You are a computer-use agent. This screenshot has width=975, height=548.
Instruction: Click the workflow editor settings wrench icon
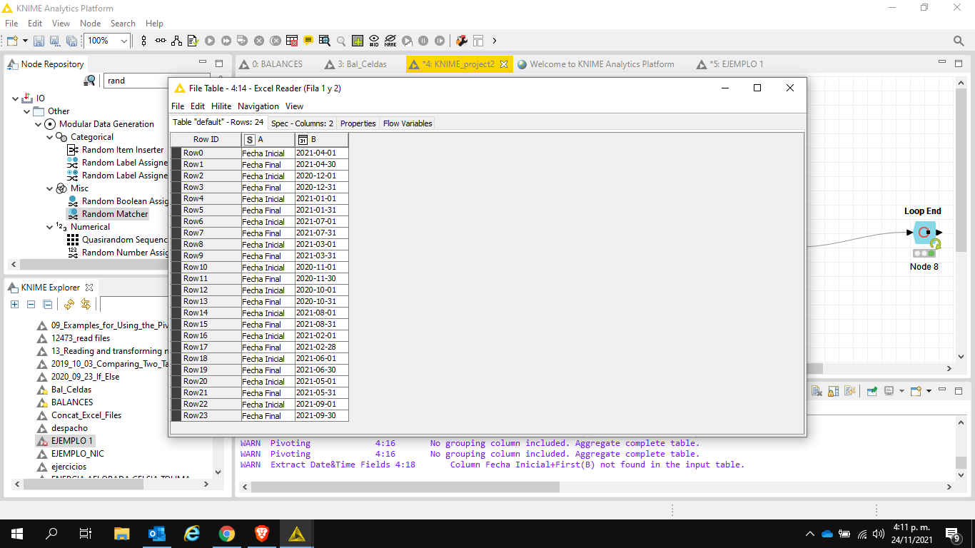[x=462, y=41]
